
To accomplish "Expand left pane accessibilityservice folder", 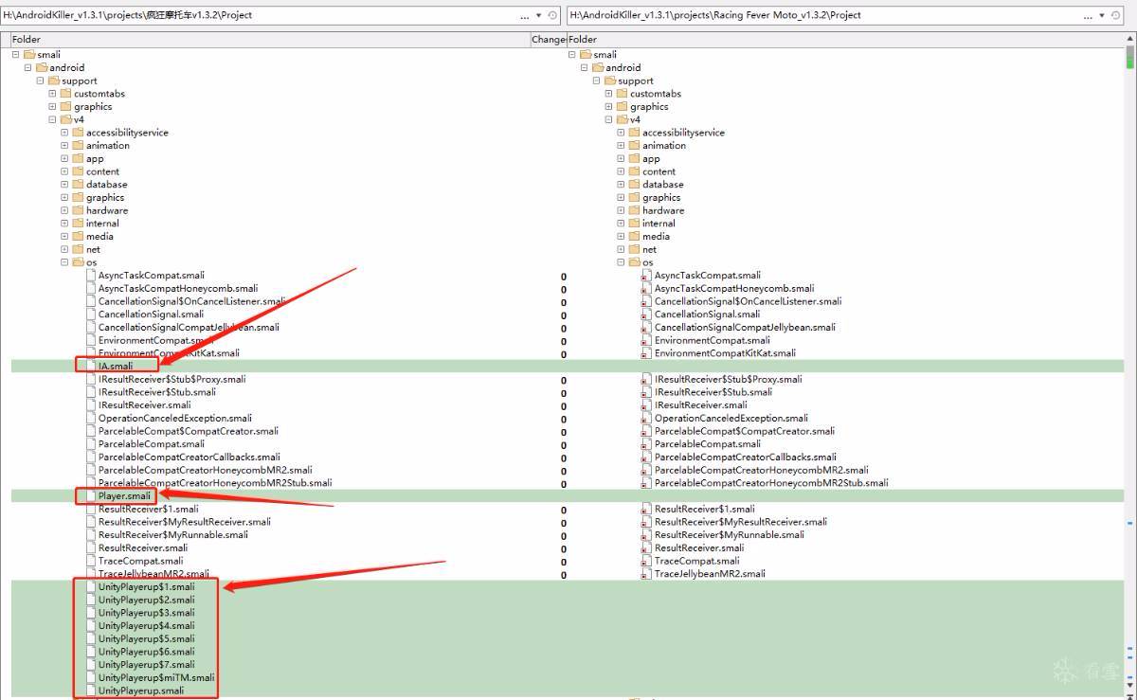I will 64,133.
